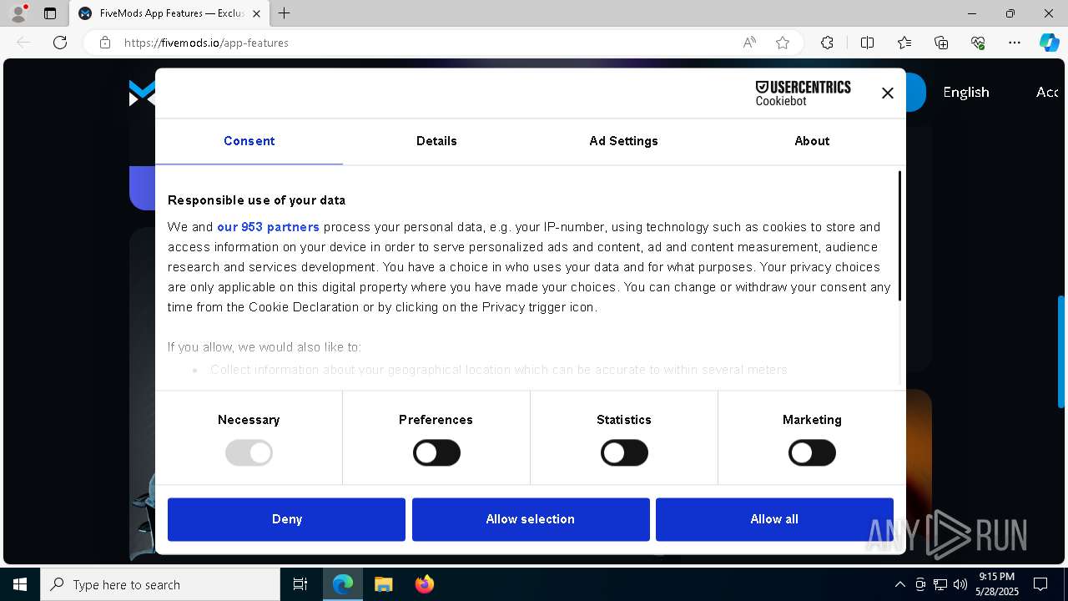Open the network status tray icon
This screenshot has width=1068, height=601.
[x=940, y=584]
